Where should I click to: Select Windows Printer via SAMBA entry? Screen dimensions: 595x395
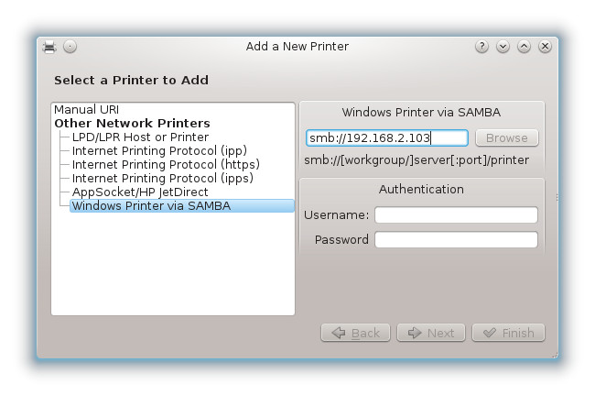[x=182, y=205]
